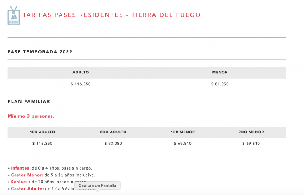Image resolution: width=304 pixels, height=195 pixels.
Task: Select the Menor column header
Action: pyautogui.click(x=220, y=72)
